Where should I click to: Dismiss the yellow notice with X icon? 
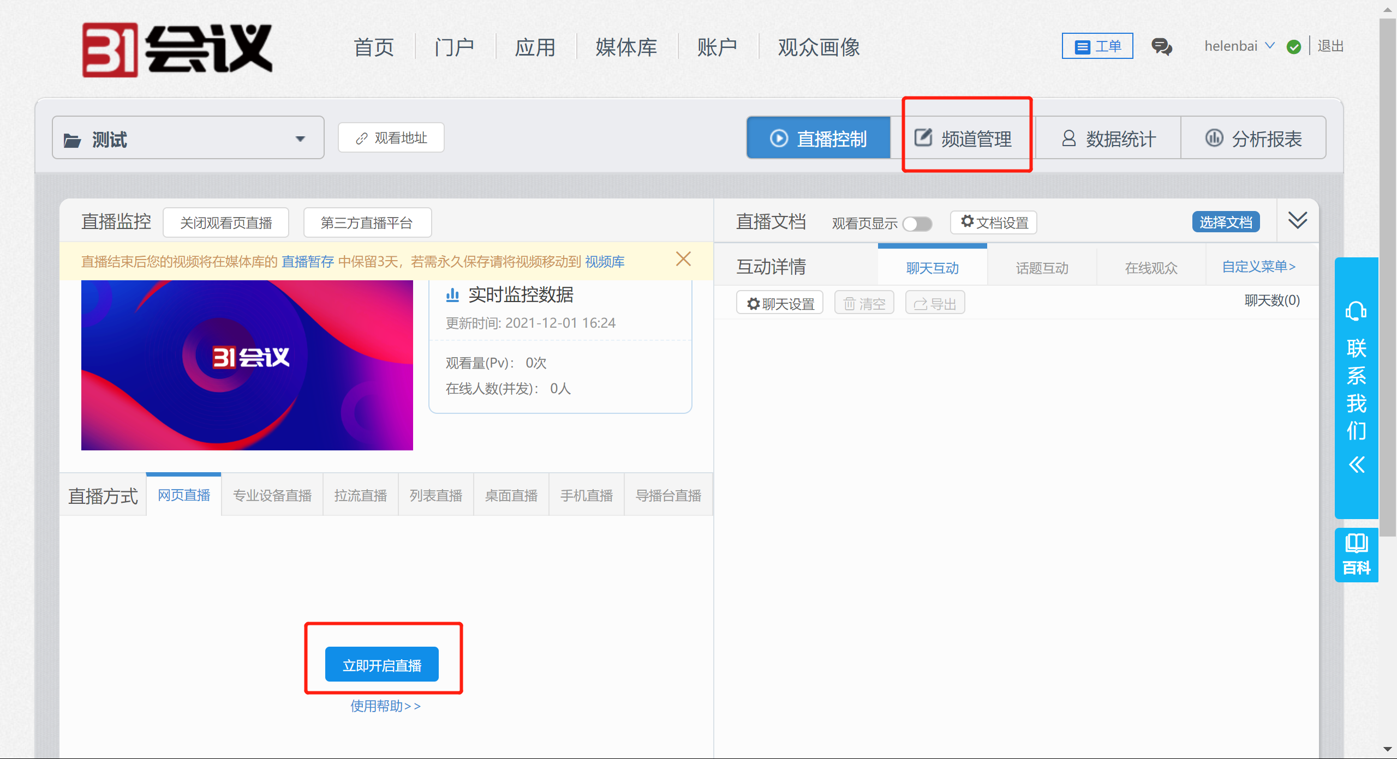point(683,258)
